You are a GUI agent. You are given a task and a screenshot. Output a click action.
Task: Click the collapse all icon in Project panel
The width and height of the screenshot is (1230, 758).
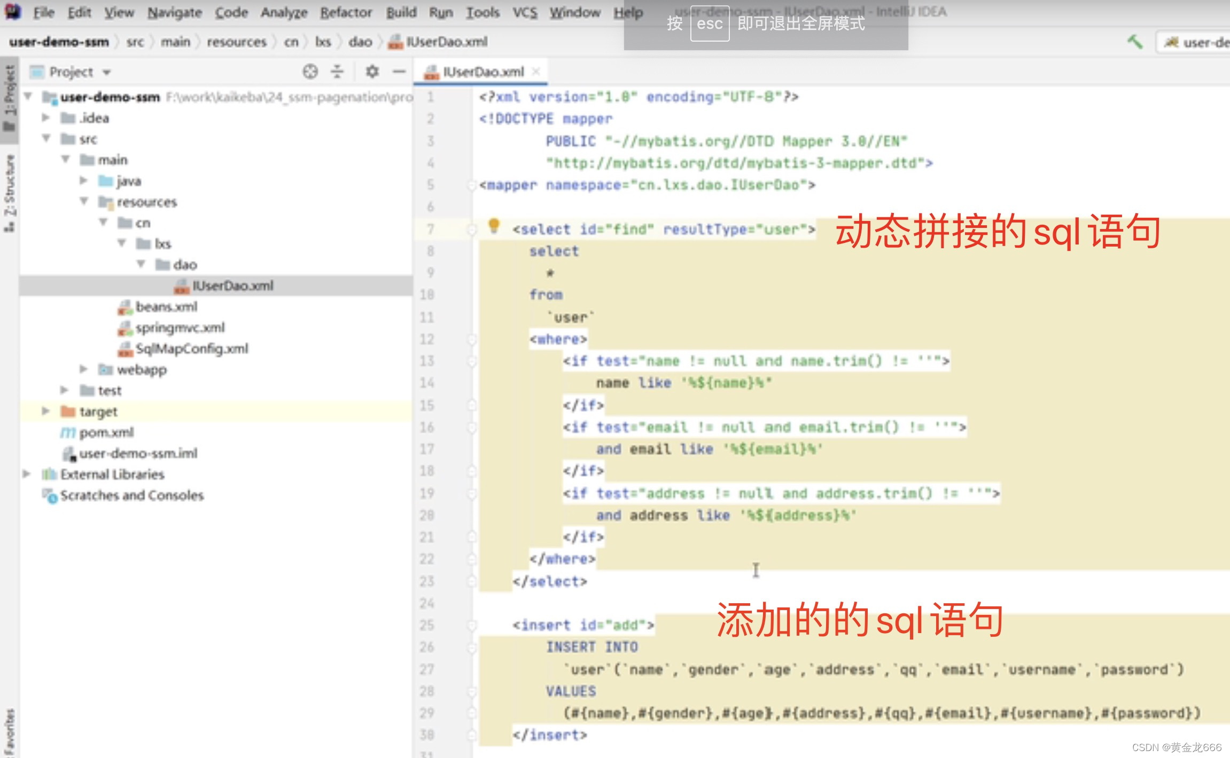click(337, 72)
